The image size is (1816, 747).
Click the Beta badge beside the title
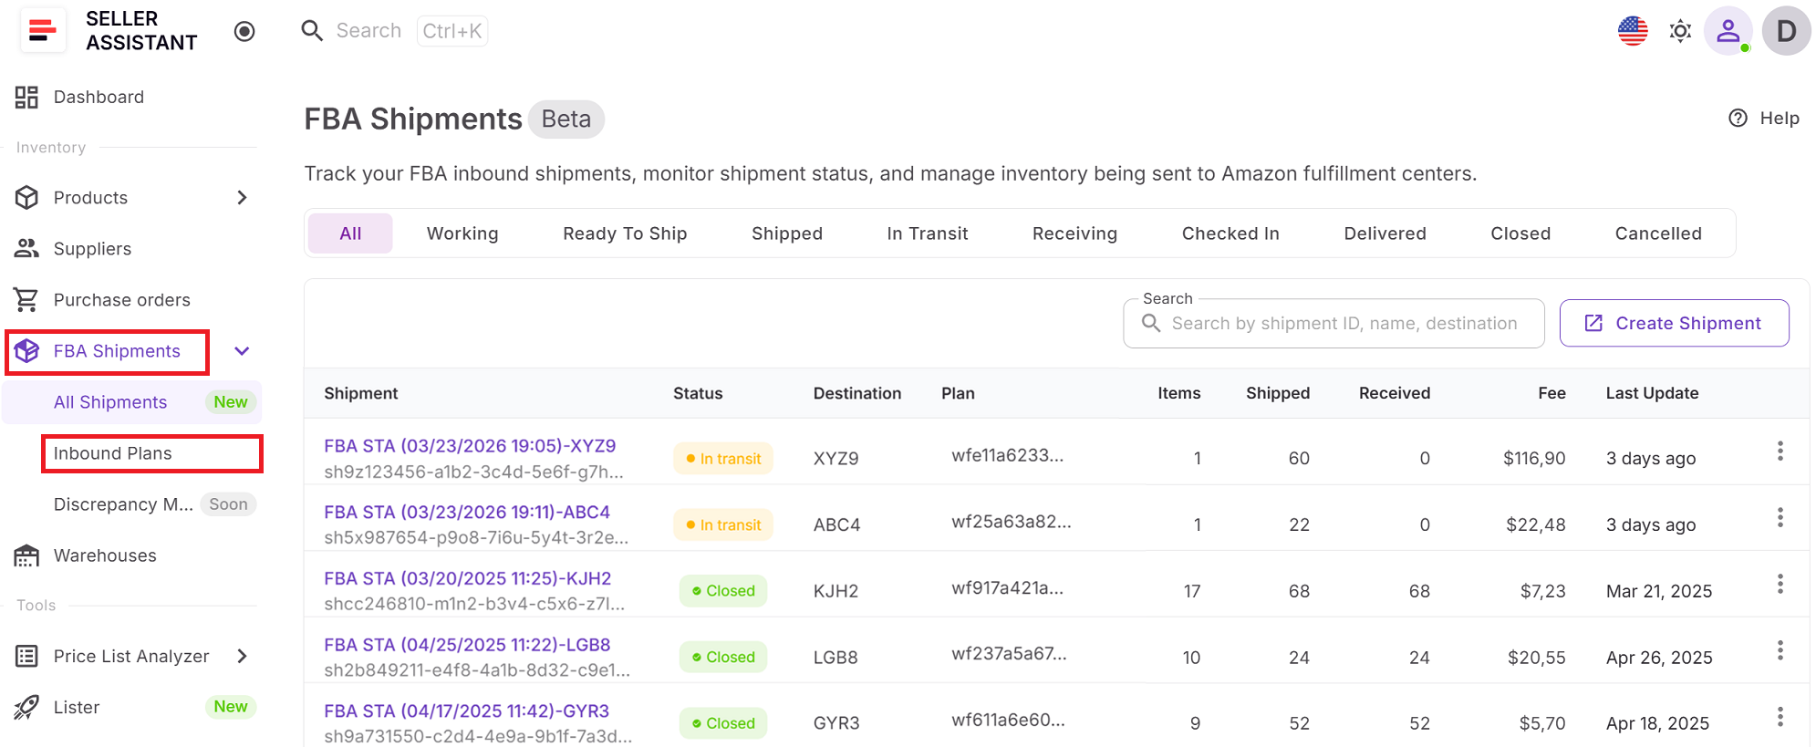click(x=566, y=119)
